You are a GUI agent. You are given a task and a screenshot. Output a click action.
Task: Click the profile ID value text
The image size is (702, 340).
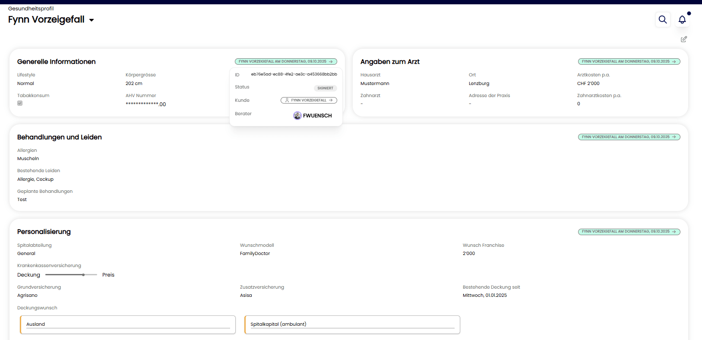(x=294, y=74)
